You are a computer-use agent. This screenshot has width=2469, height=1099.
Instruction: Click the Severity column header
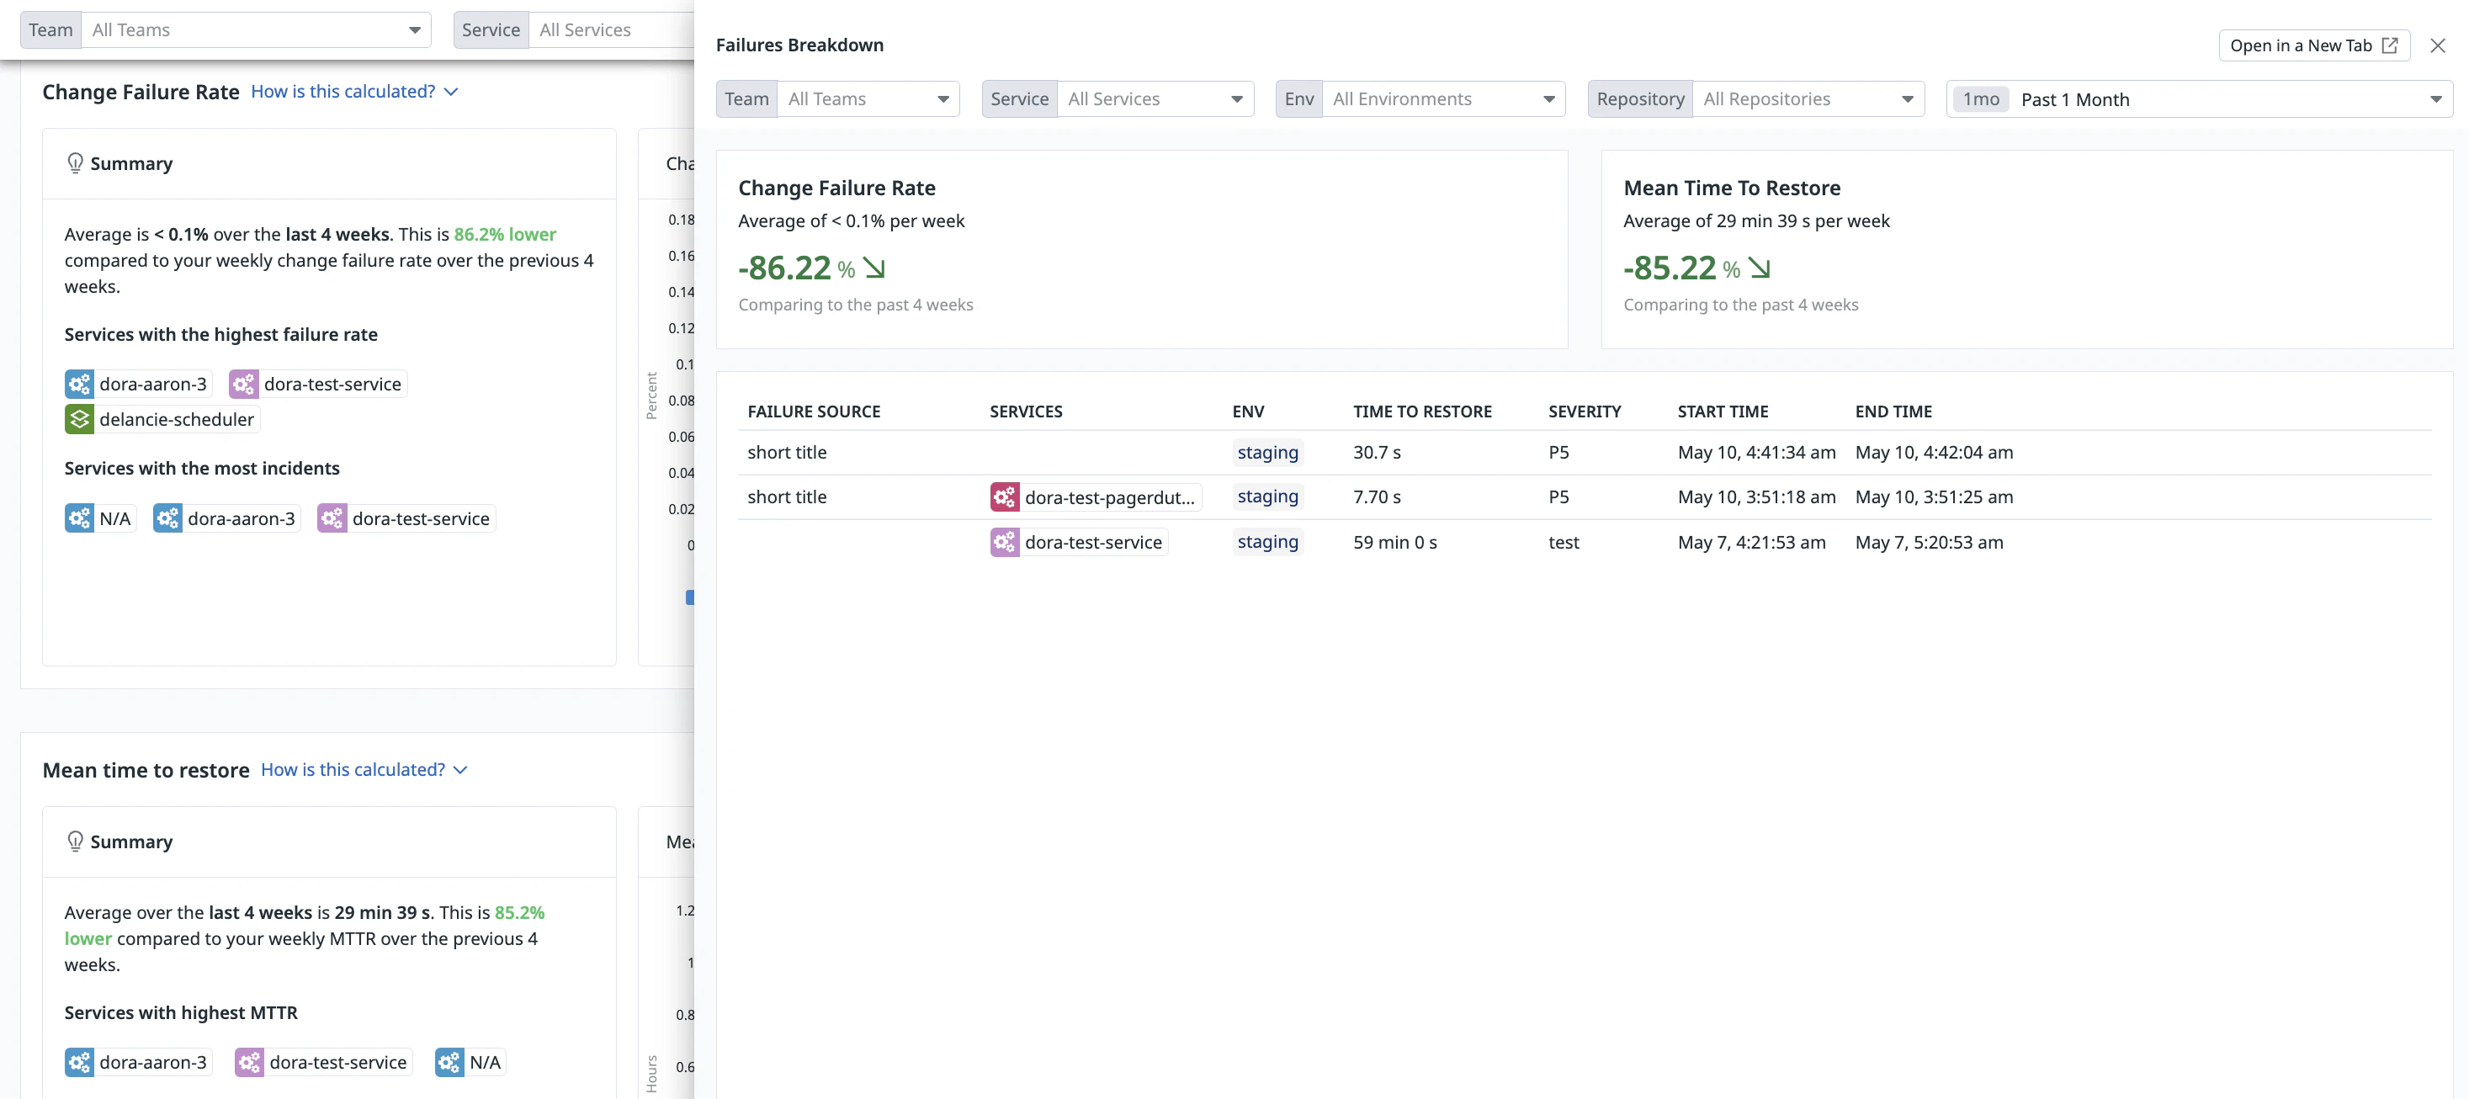[x=1585, y=411]
